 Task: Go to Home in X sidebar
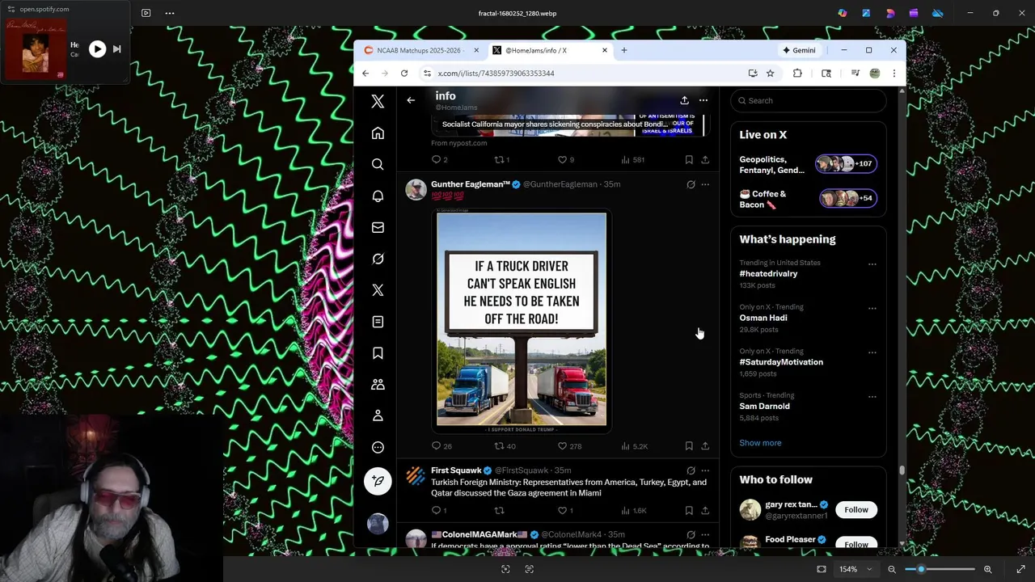pyautogui.click(x=378, y=133)
